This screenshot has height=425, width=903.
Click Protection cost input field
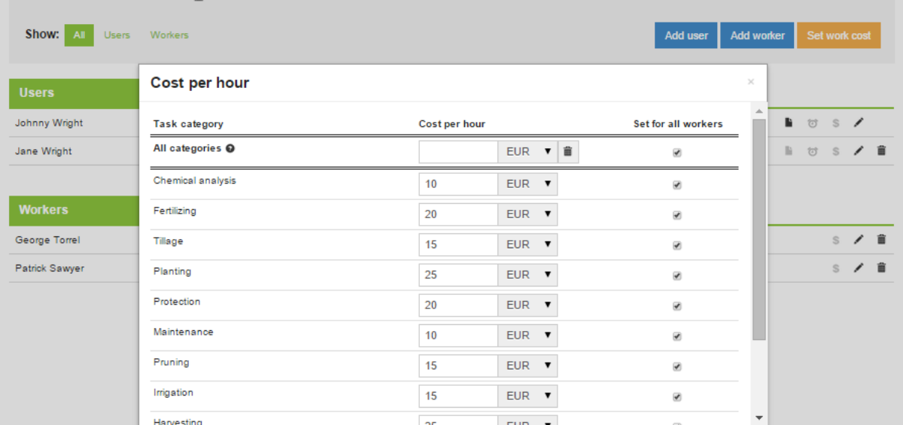458,305
